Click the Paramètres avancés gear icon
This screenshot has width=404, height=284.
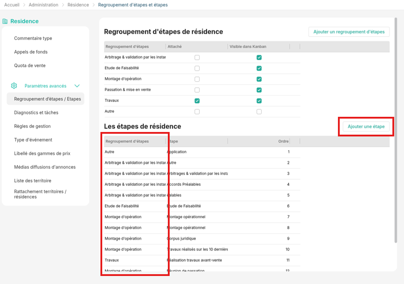click(14, 86)
